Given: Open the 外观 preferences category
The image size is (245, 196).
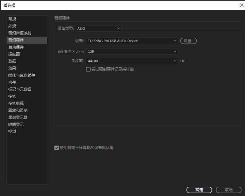Looking at the screenshot, I should coord(12,26).
